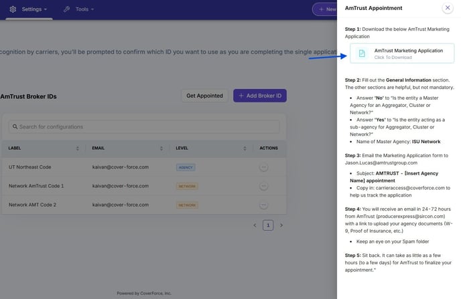Click the AmTrust Appointment panel title
Image resolution: width=461 pixels, height=299 pixels.
(x=373, y=8)
